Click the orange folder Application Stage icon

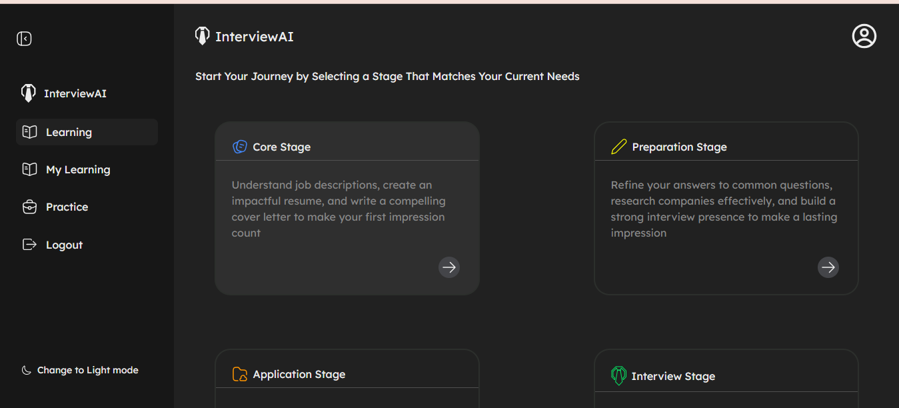[x=240, y=374]
